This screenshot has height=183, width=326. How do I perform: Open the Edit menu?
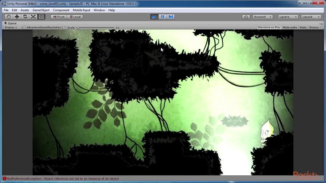(x=15, y=10)
